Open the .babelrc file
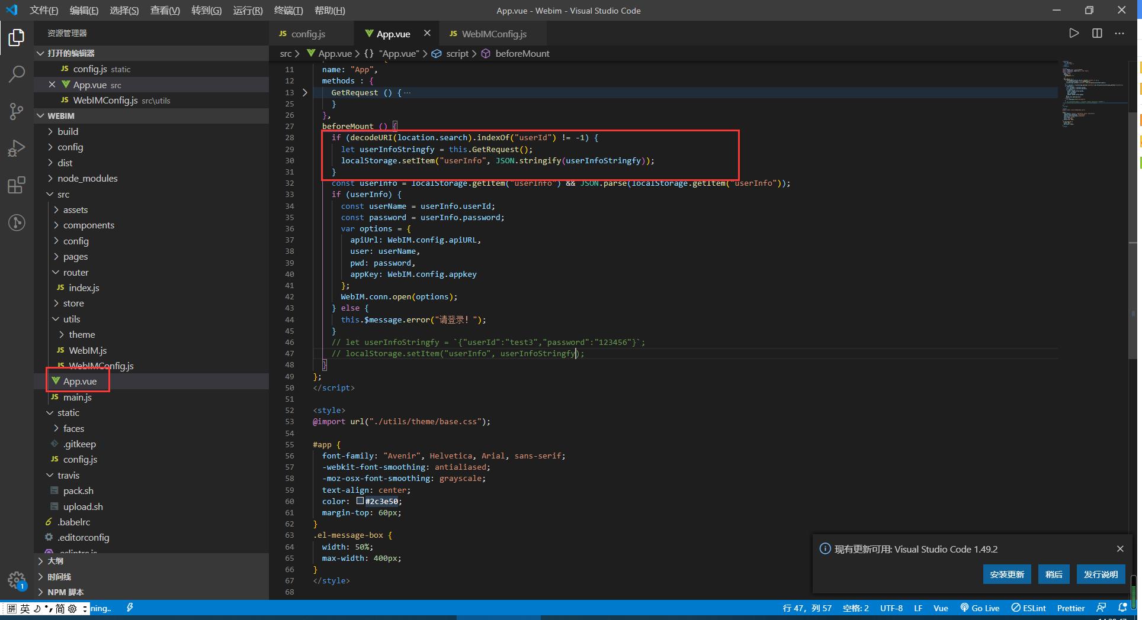Image resolution: width=1142 pixels, height=620 pixels. pos(74,522)
